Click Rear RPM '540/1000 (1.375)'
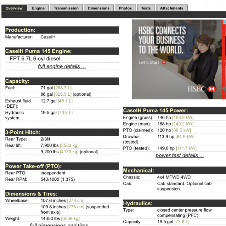 (58, 179)
